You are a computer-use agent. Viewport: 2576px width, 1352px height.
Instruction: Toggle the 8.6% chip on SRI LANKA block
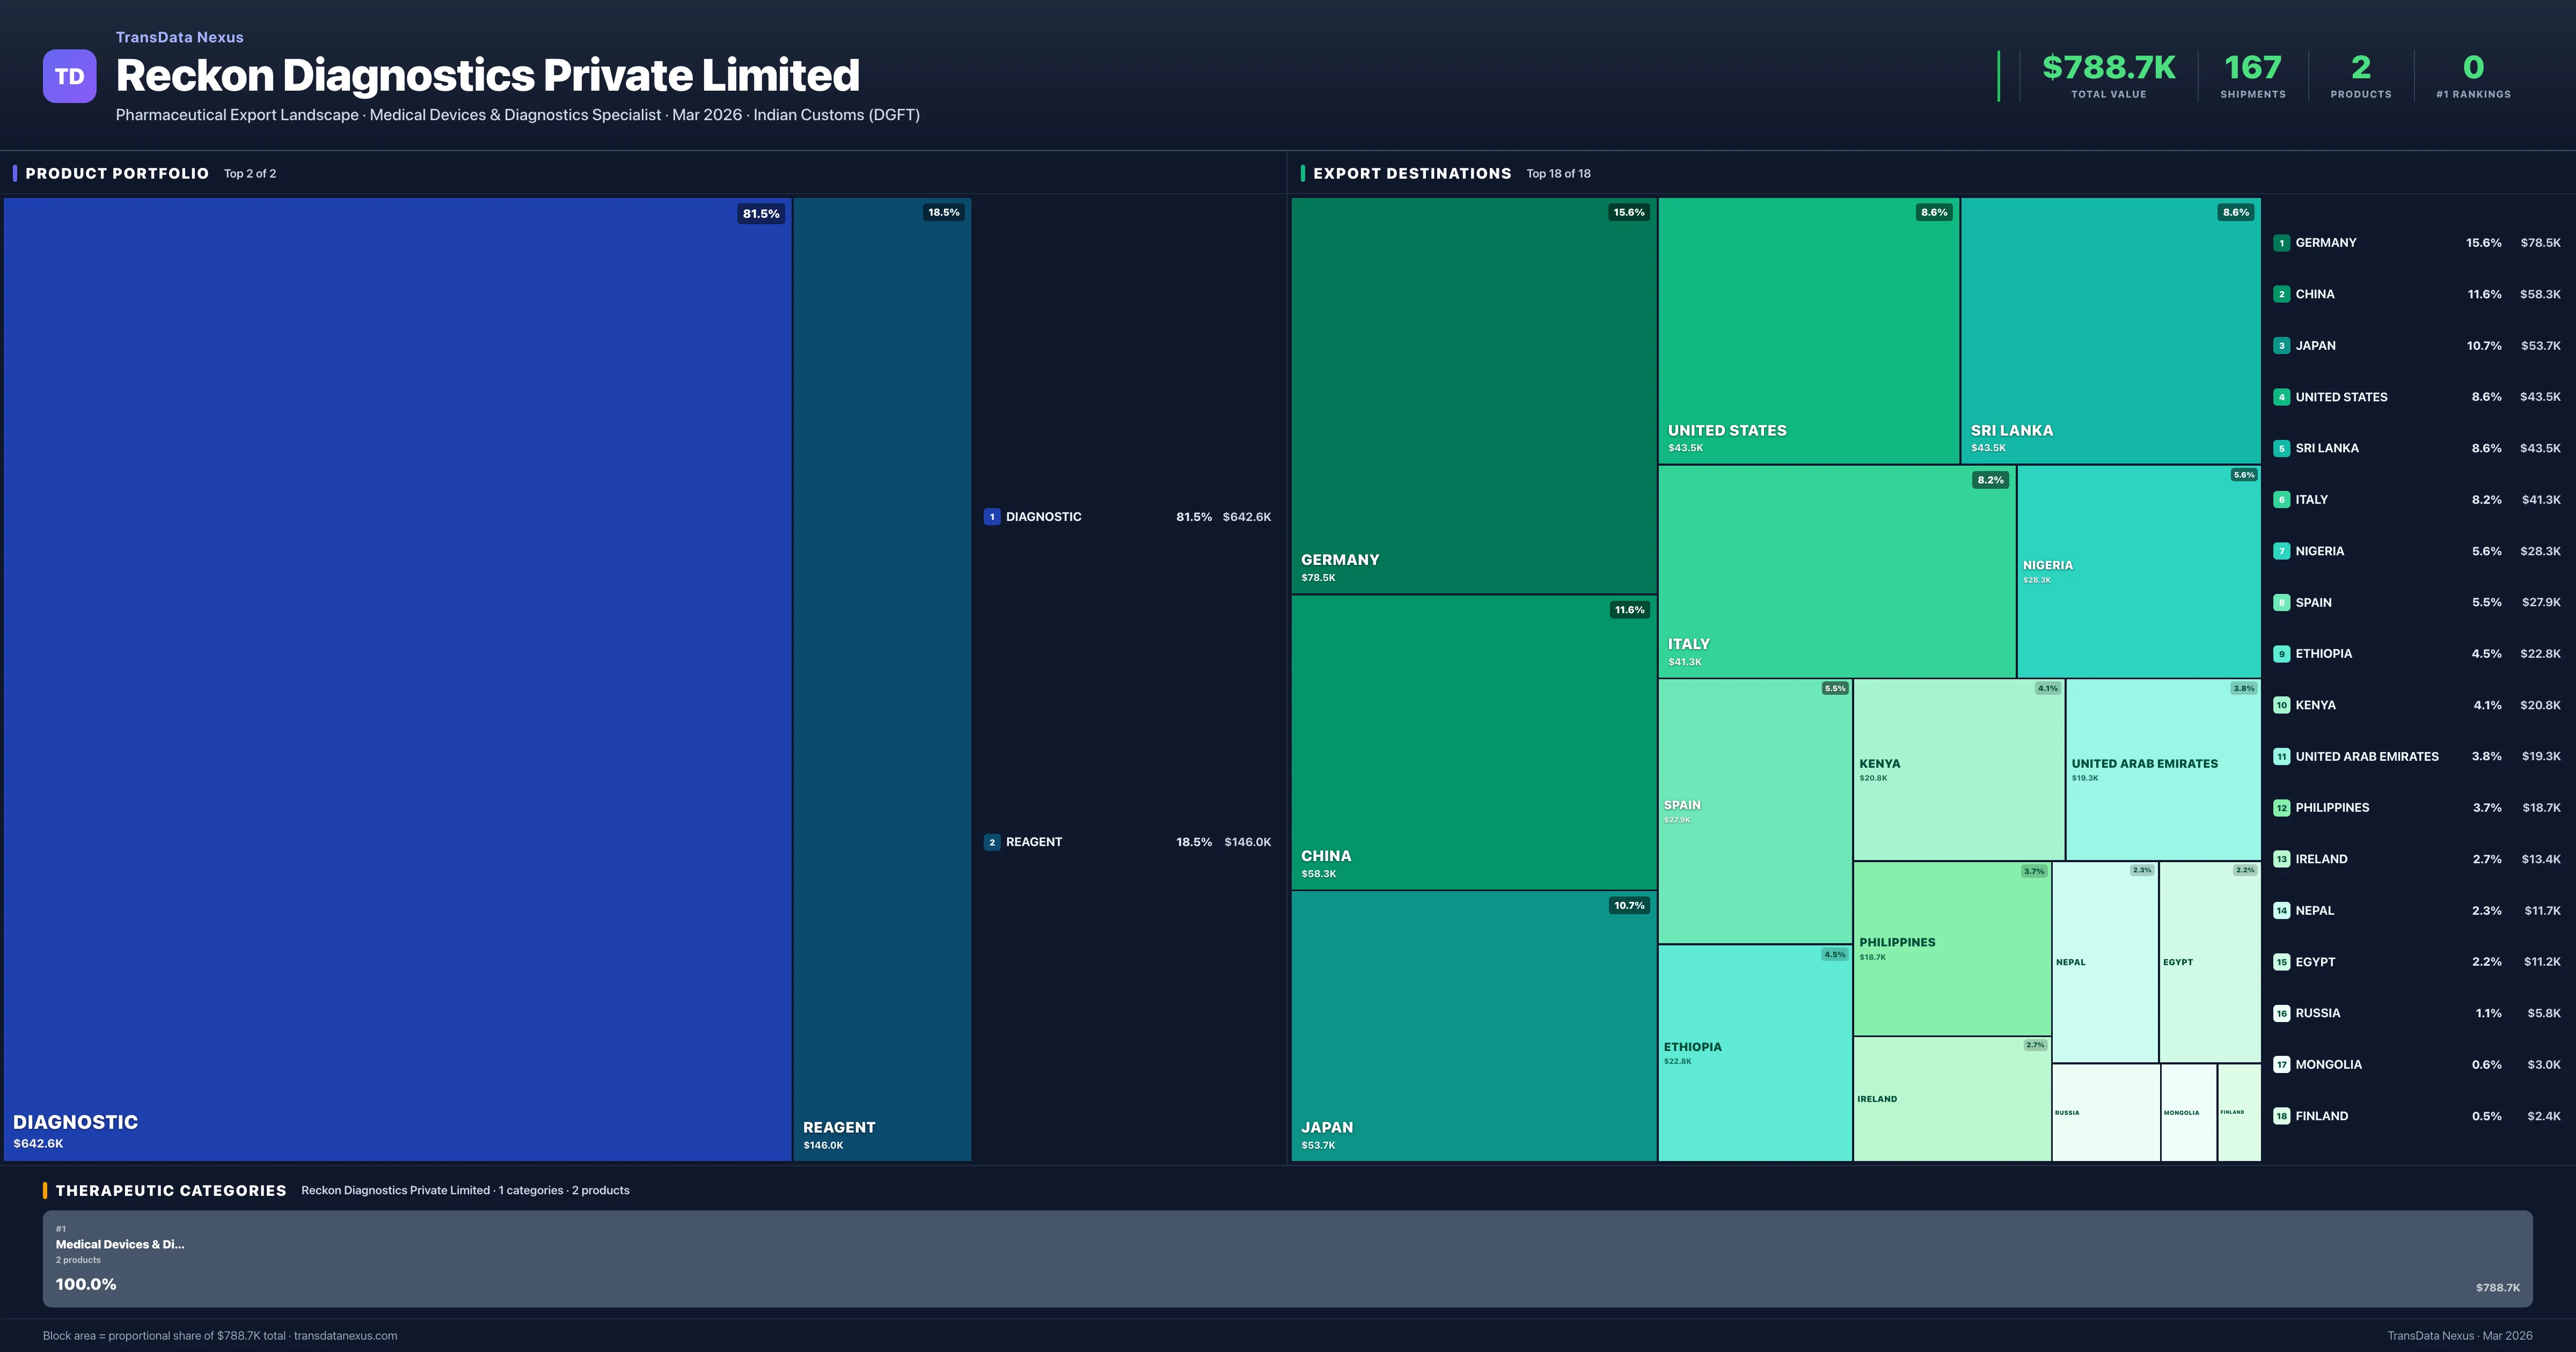(2236, 212)
